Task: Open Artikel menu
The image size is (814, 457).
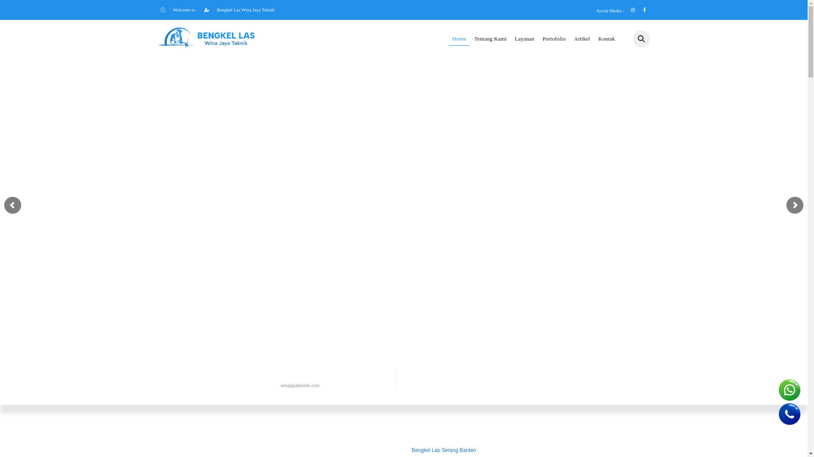Action: [582, 39]
